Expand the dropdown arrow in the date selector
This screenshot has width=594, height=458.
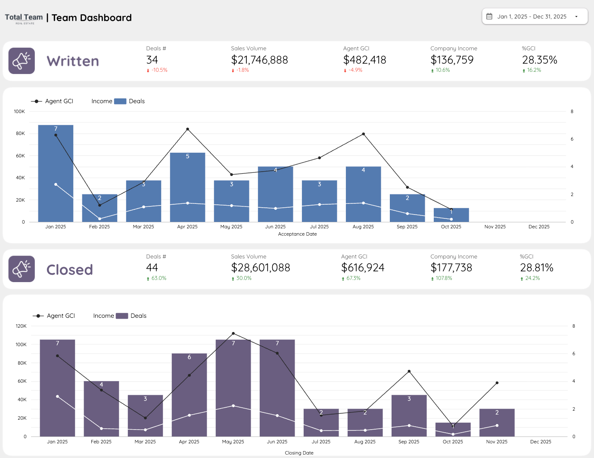tap(575, 16)
